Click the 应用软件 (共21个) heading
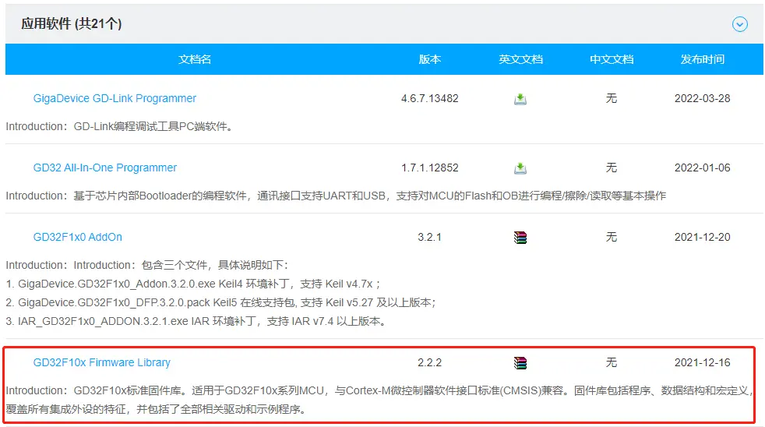The height and width of the screenshot is (427, 765). point(71,23)
